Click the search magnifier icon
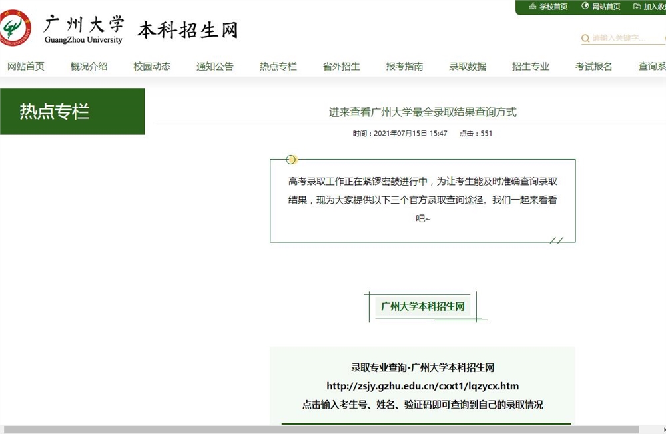This screenshot has width=666, height=434. tap(585, 38)
